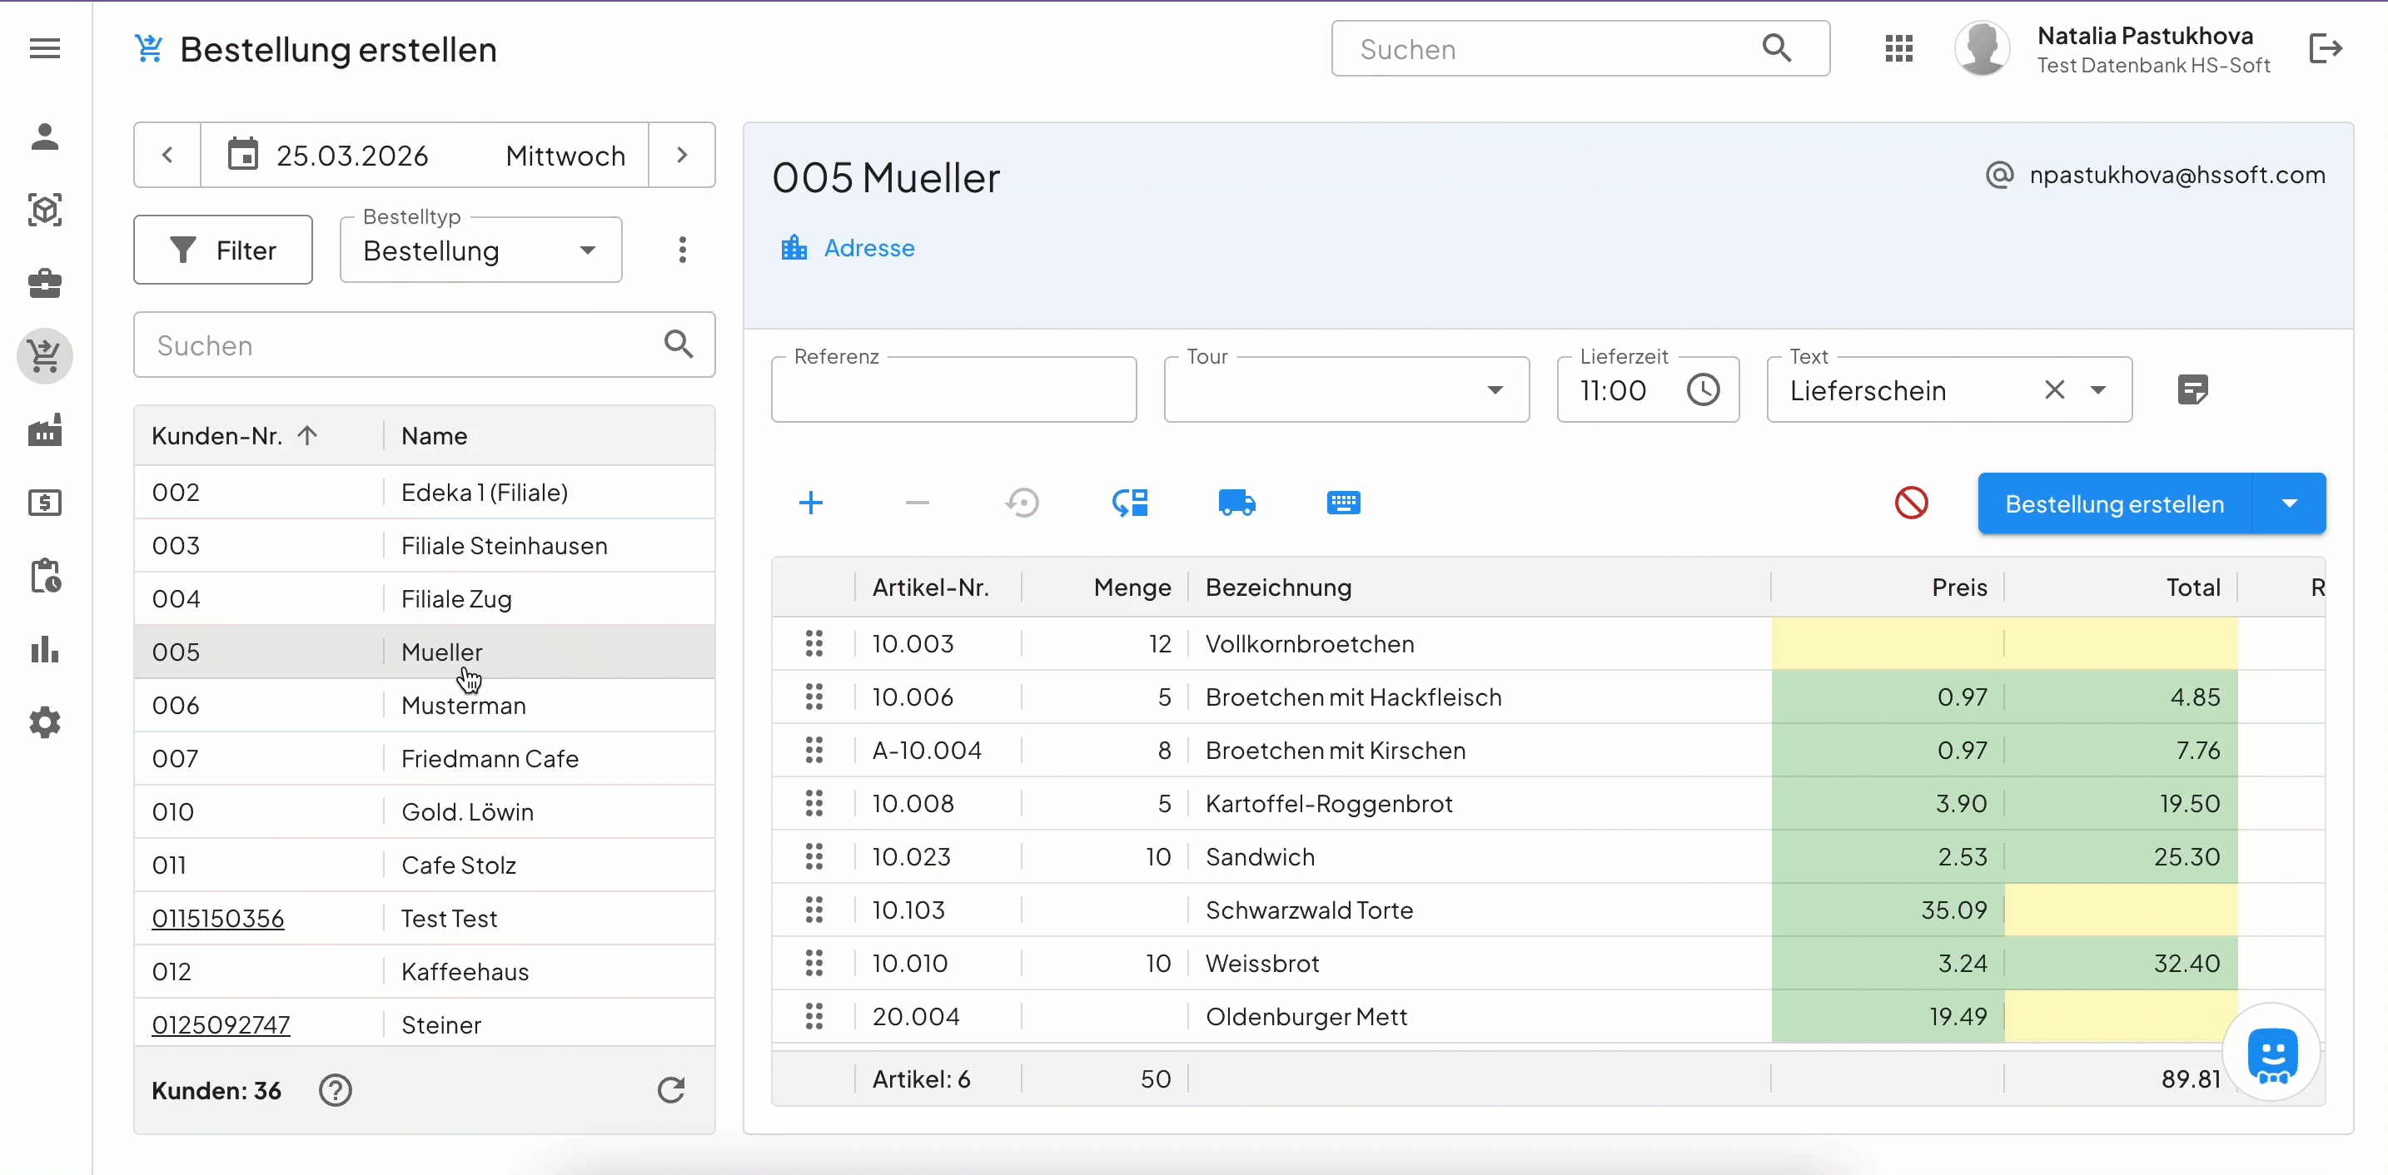
Task: Click the red cancel circle icon
Action: click(x=1911, y=503)
